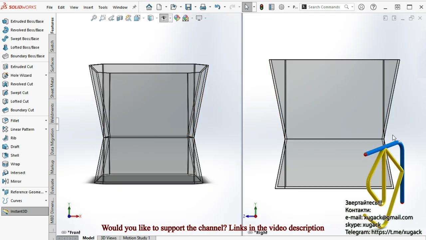Open the 3D Views bottom tab
Viewport: 426px width, 240px height.
click(x=109, y=238)
